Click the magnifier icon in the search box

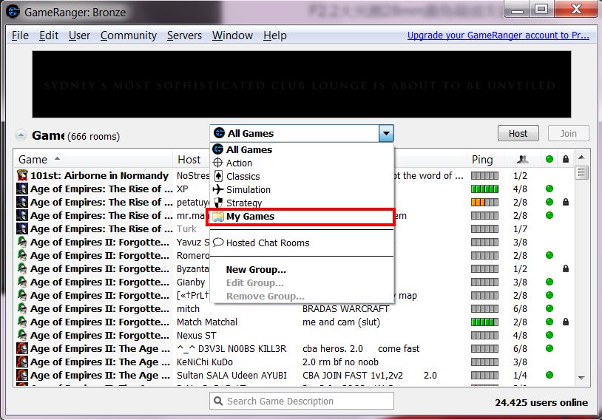point(218,401)
